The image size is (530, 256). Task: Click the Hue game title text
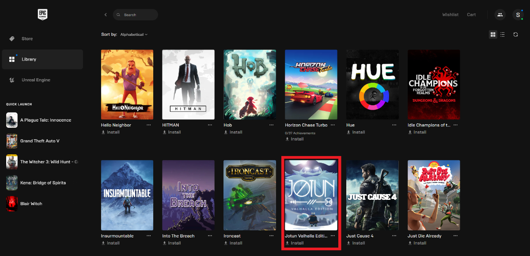click(x=350, y=125)
